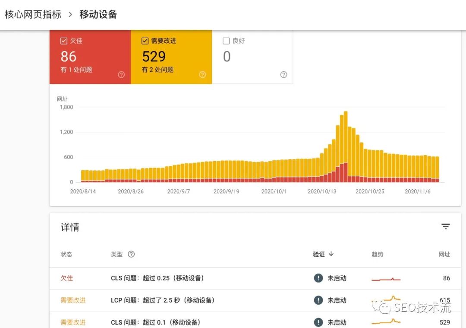Enable the 良好 checkbox

click(226, 41)
